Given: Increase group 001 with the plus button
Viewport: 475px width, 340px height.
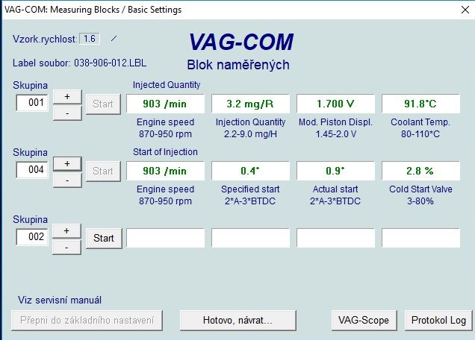Looking at the screenshot, I should 67,96.
